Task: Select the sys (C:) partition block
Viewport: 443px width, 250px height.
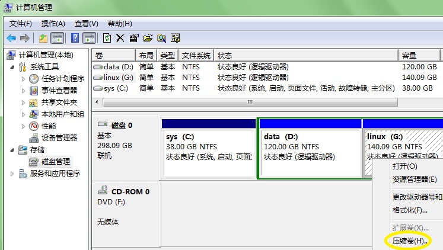Action: pyautogui.click(x=209, y=149)
